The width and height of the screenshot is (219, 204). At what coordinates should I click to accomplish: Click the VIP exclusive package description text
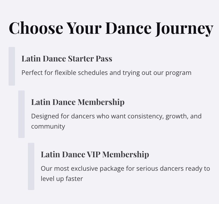pyautogui.click(x=125, y=173)
